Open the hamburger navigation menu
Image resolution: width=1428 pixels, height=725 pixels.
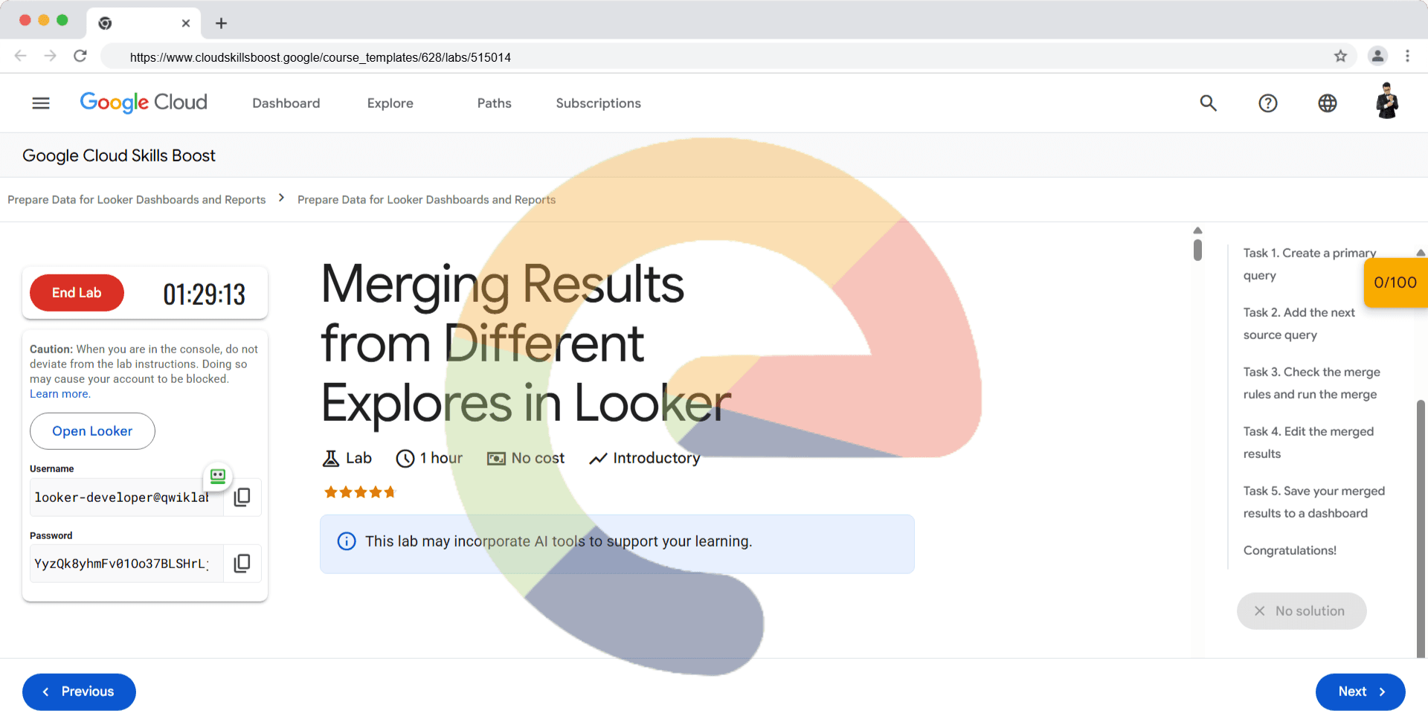[x=41, y=103]
